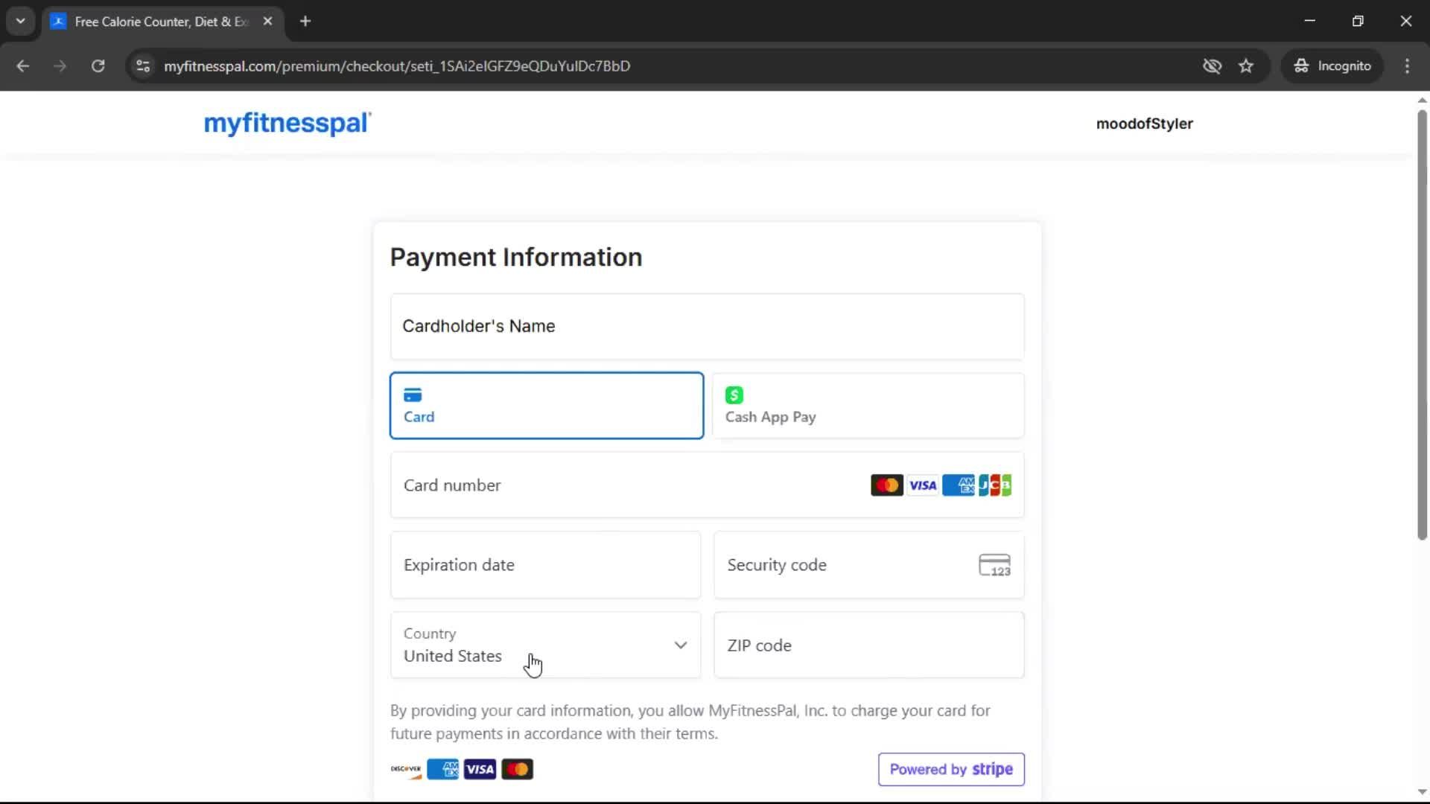The width and height of the screenshot is (1430, 804).
Task: Click the Payment Information heading
Action: [x=515, y=257]
